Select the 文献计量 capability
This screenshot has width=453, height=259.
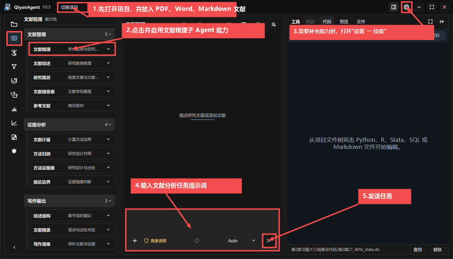point(72,139)
